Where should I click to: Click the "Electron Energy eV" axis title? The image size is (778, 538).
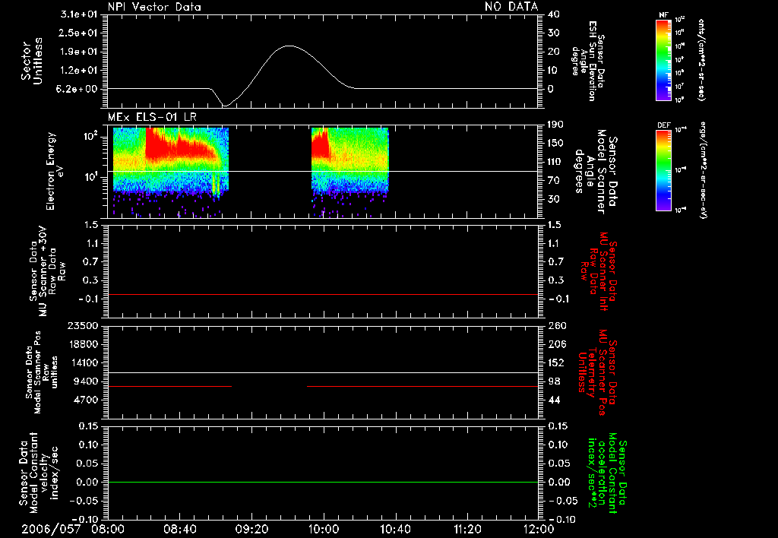pyautogui.click(x=55, y=171)
